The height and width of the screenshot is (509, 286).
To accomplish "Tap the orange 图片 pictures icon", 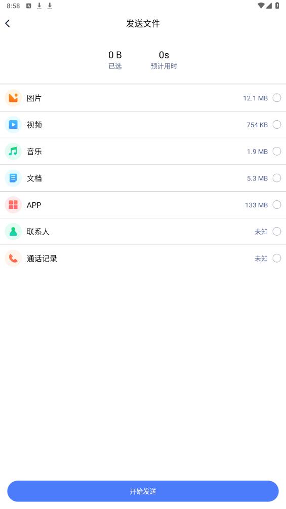I will (x=13, y=98).
